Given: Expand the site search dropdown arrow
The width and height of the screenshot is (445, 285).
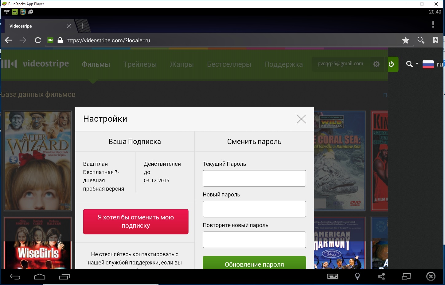Looking at the screenshot, I should (417, 64).
